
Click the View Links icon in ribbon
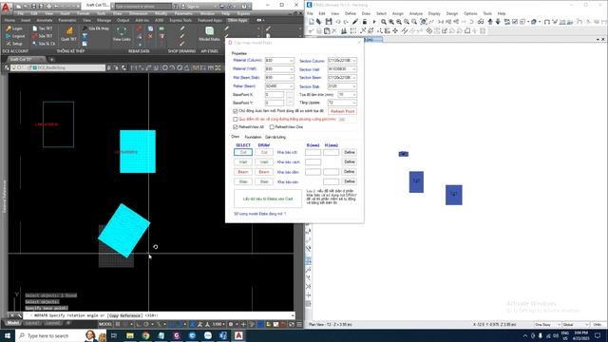pyautogui.click(x=122, y=31)
